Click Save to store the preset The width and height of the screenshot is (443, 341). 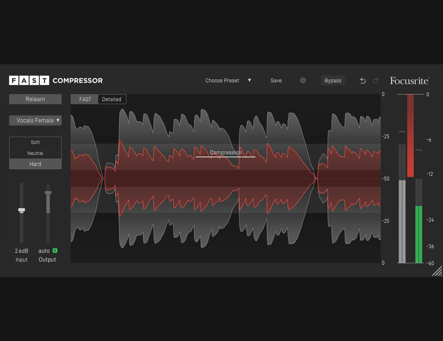[x=276, y=80]
